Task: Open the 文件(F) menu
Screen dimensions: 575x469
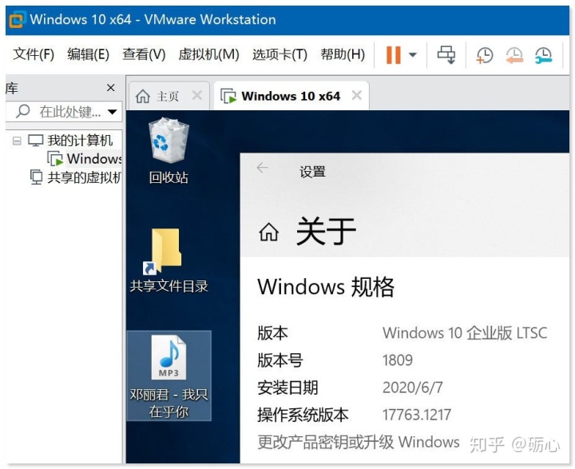Action: [x=34, y=54]
